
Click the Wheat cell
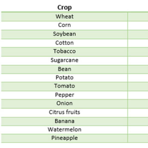[x=64, y=17]
